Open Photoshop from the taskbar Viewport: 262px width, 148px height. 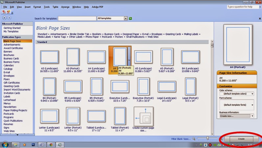tap(33, 145)
